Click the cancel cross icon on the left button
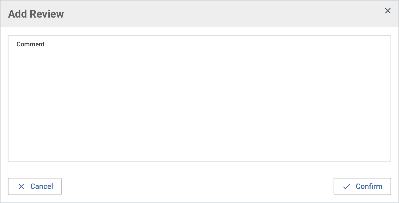 [21, 186]
